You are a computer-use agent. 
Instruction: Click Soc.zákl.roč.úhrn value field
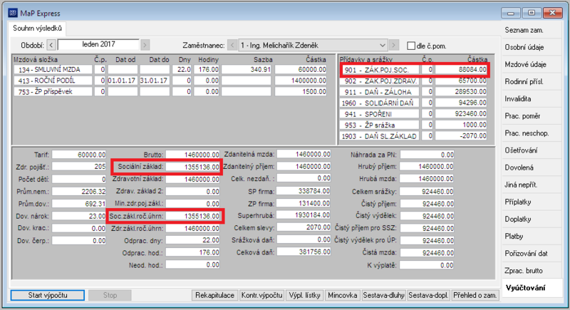(192, 216)
